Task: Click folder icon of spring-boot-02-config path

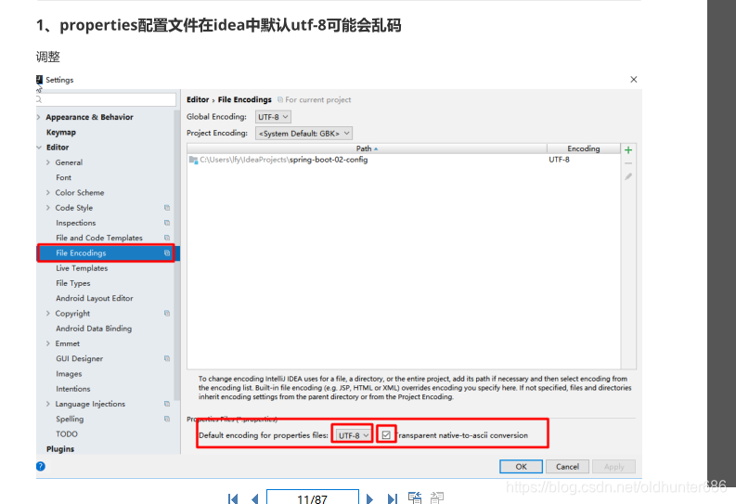Action: click(x=193, y=160)
